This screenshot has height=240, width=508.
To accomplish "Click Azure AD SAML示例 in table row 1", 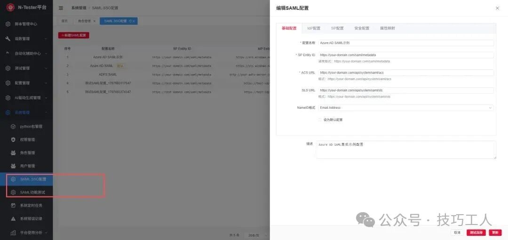I will click(x=108, y=57).
